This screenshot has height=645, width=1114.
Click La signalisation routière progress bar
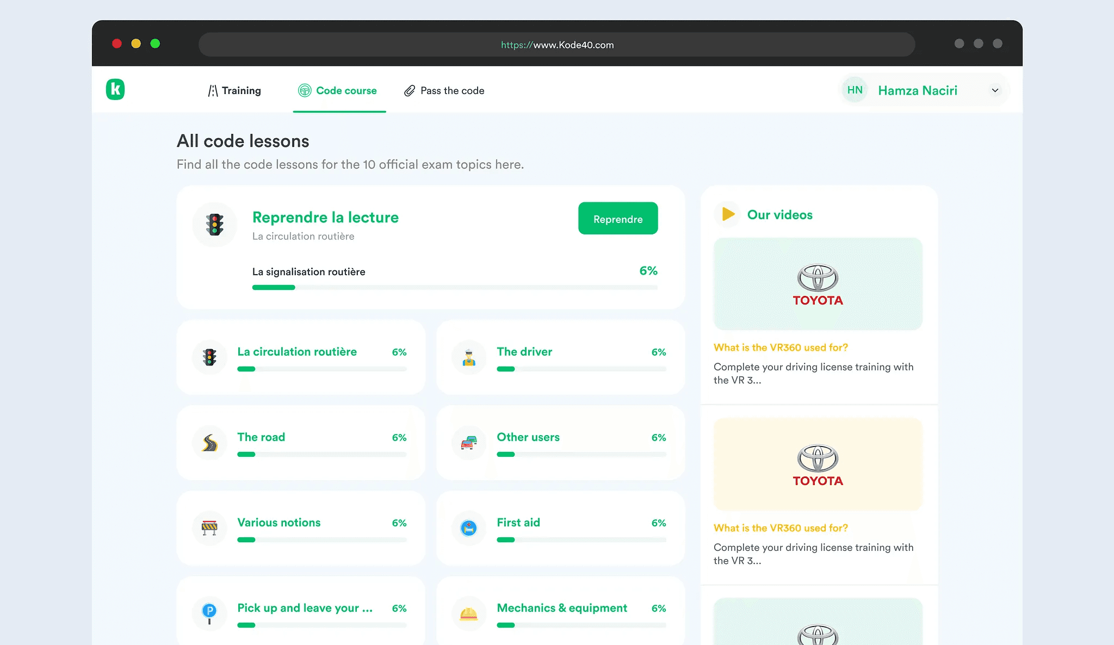[x=455, y=287]
